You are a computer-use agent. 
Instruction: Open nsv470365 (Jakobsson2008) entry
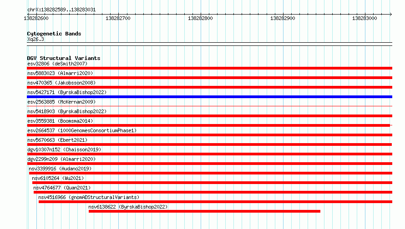click(x=61, y=83)
